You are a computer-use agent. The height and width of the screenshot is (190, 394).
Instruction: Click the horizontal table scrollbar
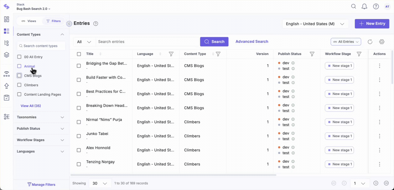click(173, 175)
